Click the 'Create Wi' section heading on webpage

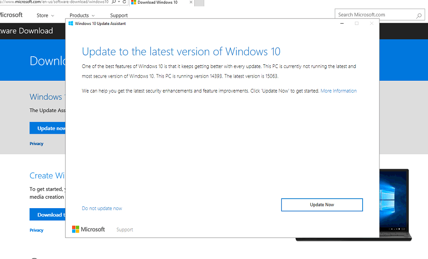tap(47, 176)
